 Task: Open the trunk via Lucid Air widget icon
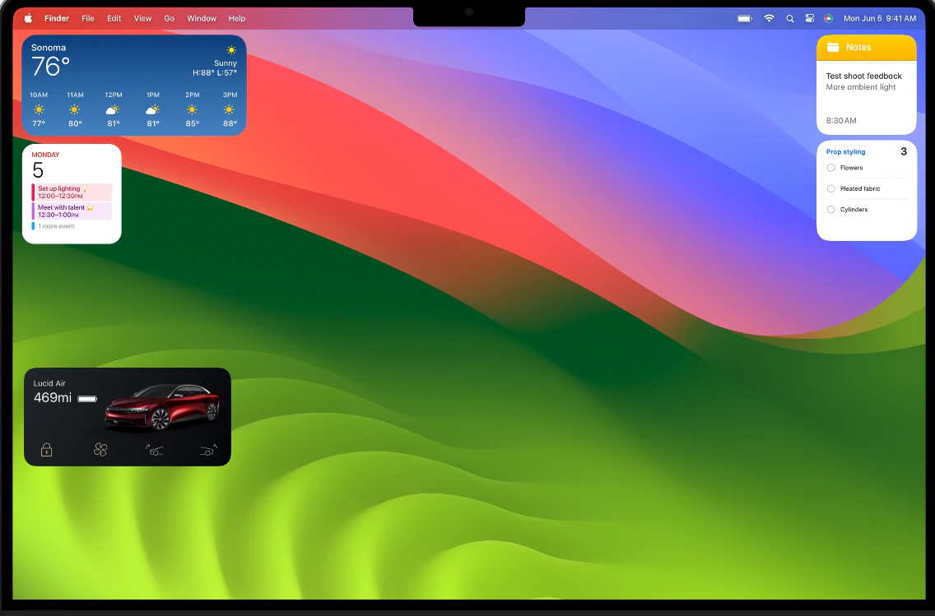[x=209, y=450]
